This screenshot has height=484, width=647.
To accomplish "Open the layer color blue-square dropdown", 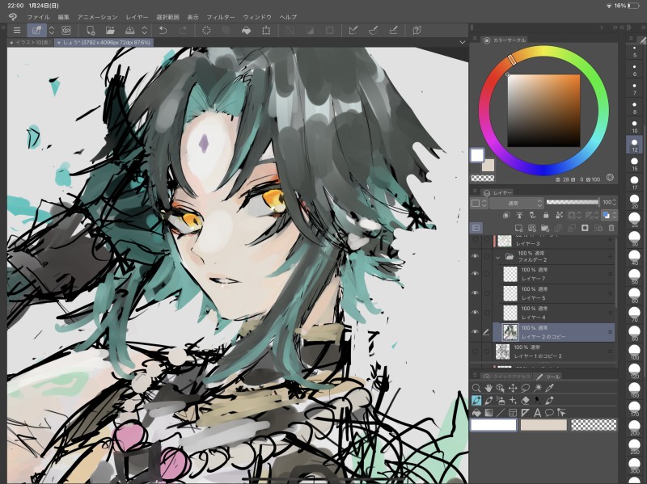I will pos(609,215).
